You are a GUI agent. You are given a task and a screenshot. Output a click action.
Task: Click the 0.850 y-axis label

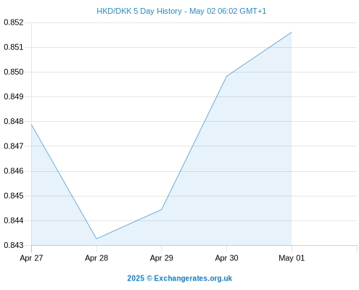point(14,72)
